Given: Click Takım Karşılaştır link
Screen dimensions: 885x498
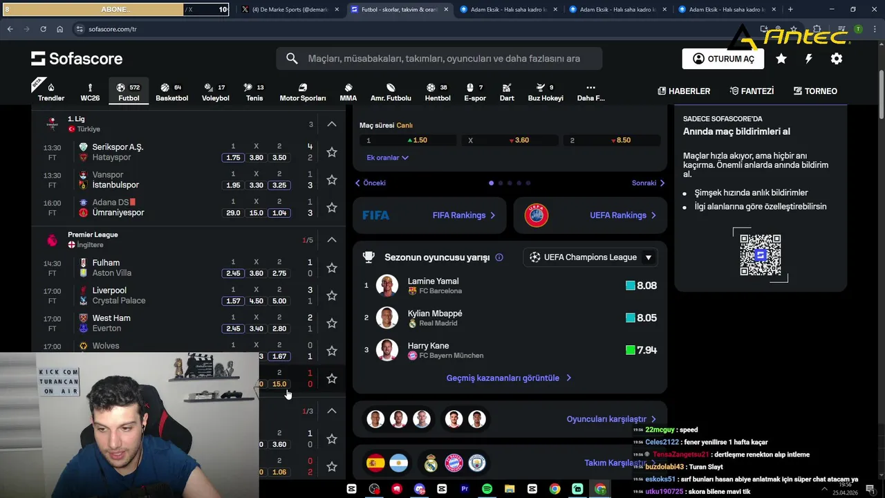Looking at the screenshot, I should tap(619, 463).
